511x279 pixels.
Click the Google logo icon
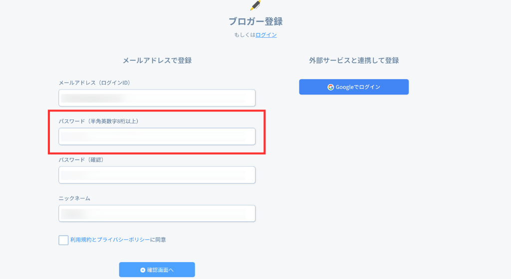click(x=330, y=87)
